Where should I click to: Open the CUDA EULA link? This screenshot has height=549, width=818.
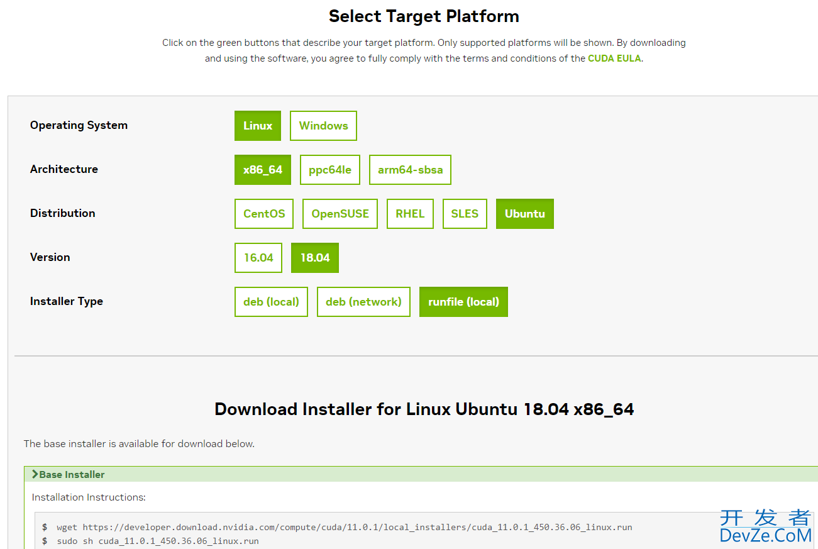coord(614,58)
